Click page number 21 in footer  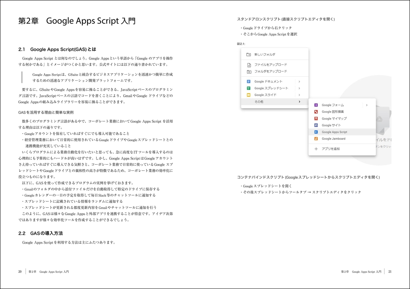[x=390, y=272]
